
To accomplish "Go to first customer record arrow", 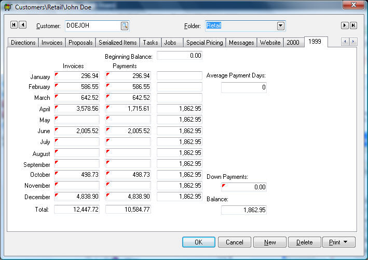I will pyautogui.click(x=14, y=25).
